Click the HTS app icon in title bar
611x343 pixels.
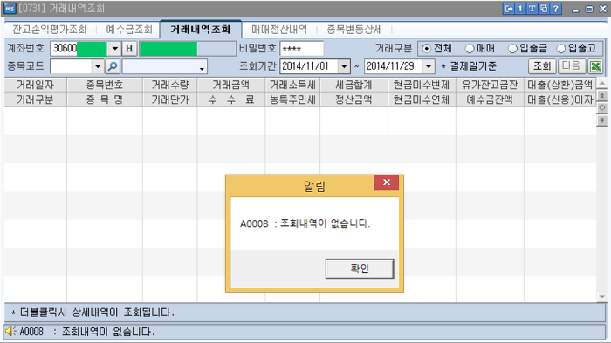point(10,8)
